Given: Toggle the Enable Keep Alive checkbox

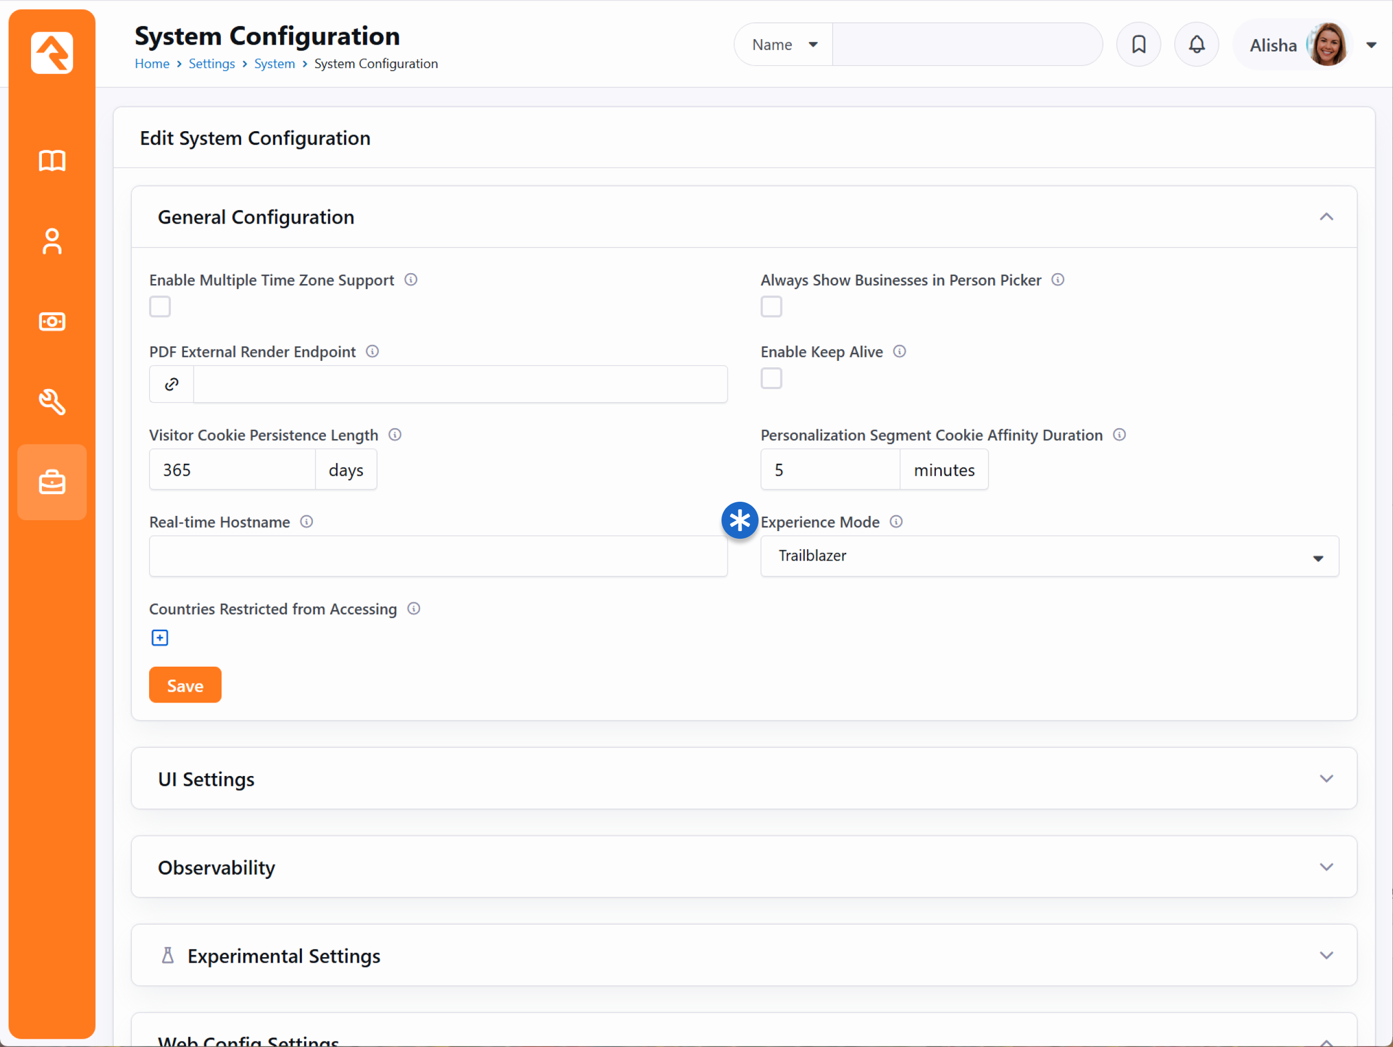Looking at the screenshot, I should pyautogui.click(x=771, y=379).
